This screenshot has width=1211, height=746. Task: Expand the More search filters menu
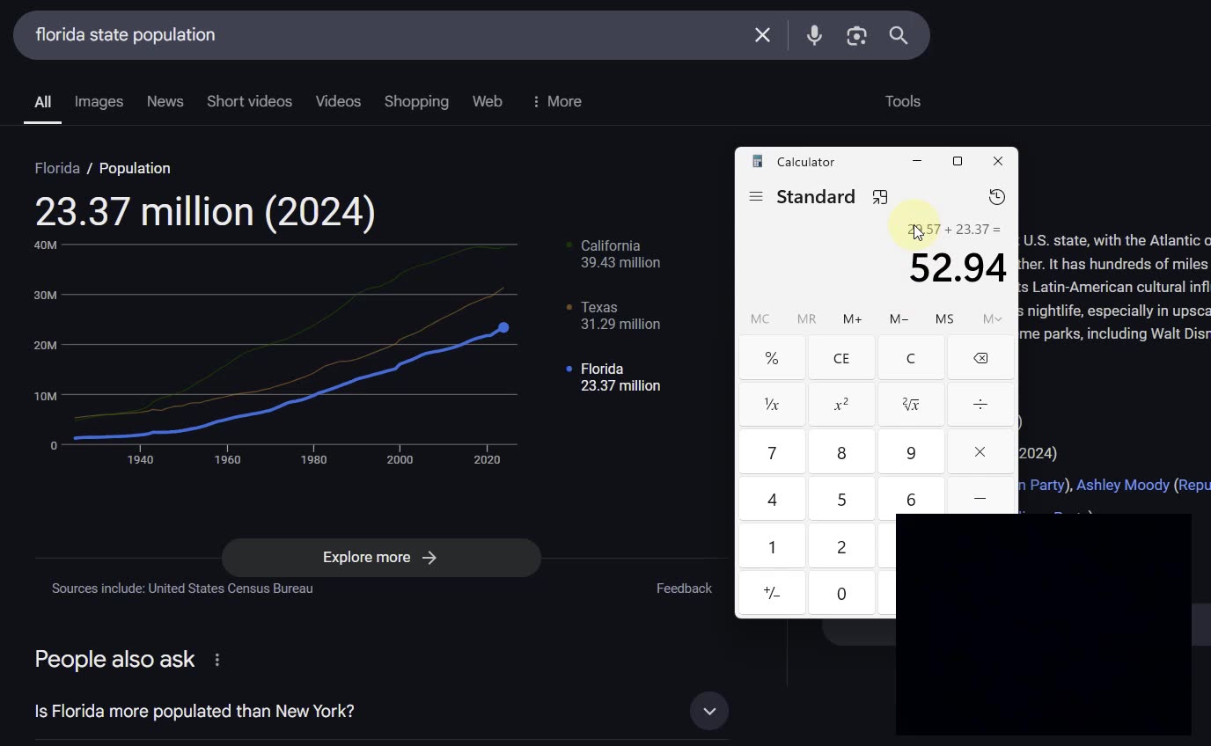[555, 101]
